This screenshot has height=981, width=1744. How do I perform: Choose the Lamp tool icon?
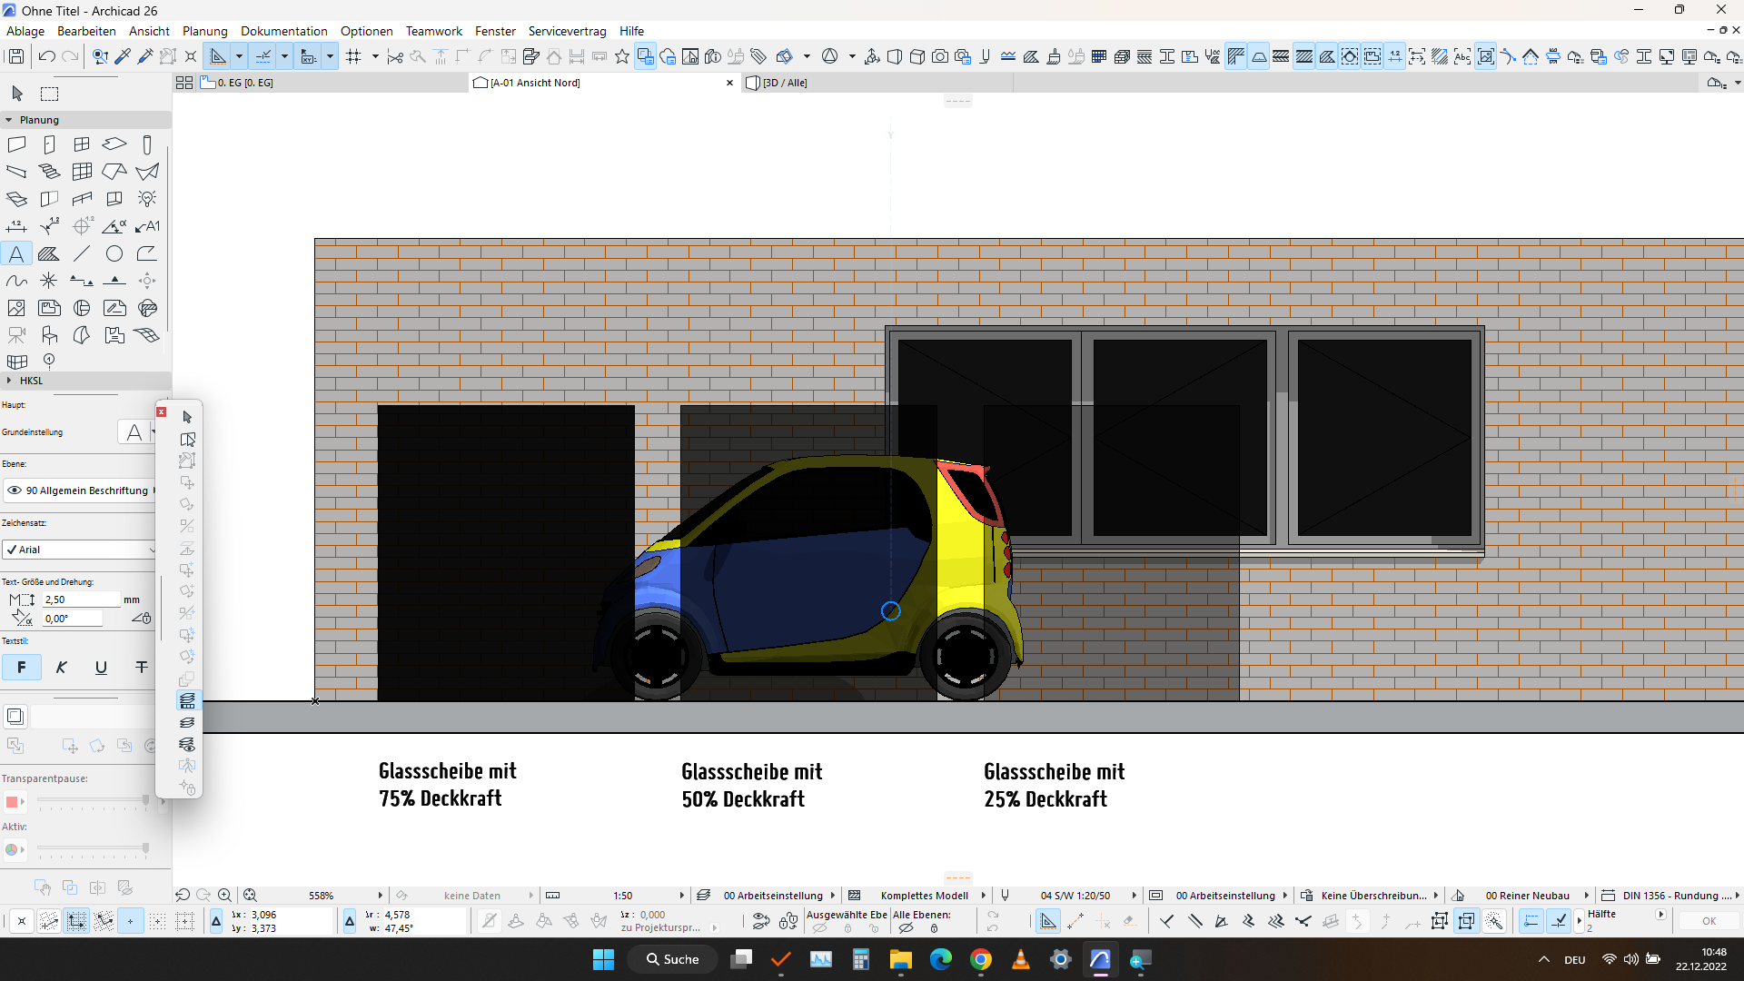pyautogui.click(x=147, y=199)
